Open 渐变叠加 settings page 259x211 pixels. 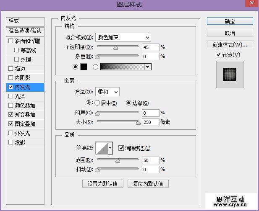[x=25, y=115]
